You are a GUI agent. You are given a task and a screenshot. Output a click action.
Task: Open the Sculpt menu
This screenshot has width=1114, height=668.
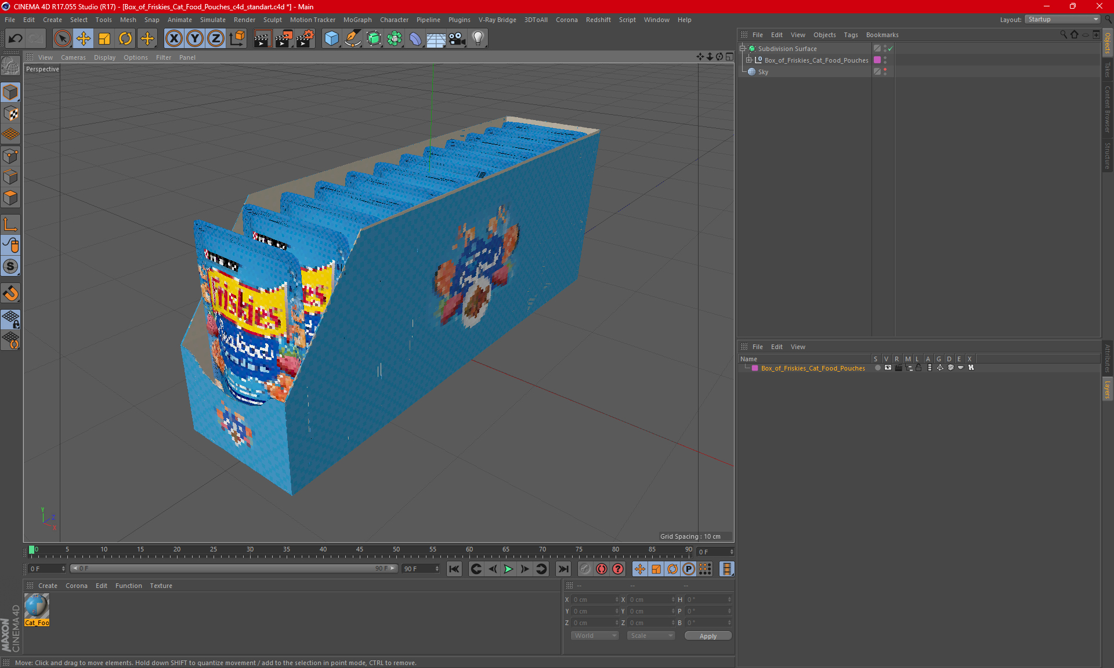tap(272, 20)
